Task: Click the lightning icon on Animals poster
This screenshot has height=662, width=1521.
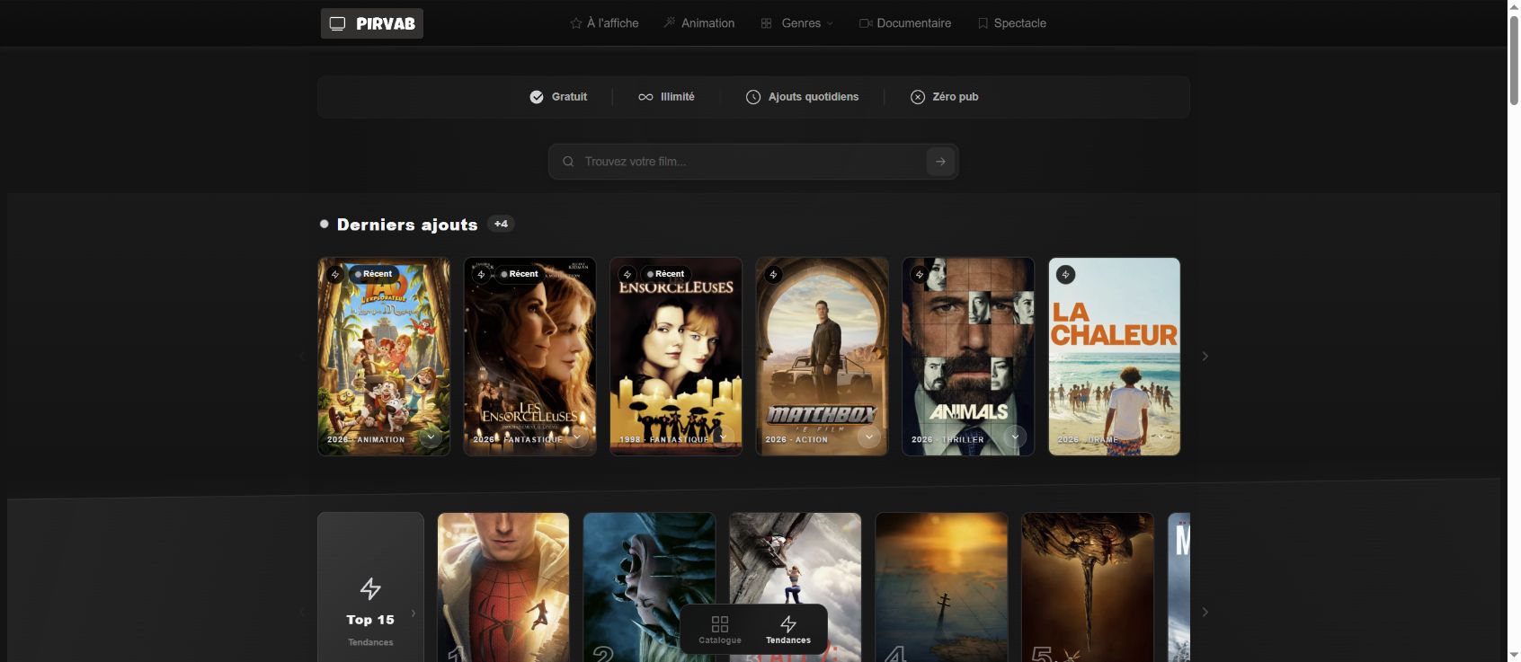Action: 919,274
